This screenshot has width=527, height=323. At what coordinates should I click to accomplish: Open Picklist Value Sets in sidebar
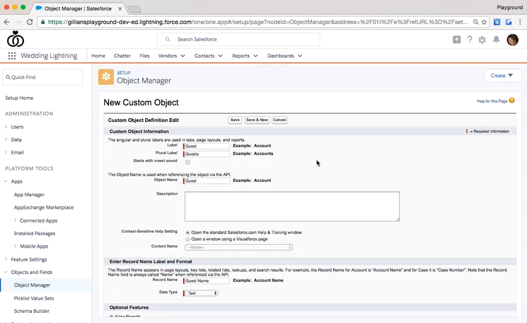(34, 298)
